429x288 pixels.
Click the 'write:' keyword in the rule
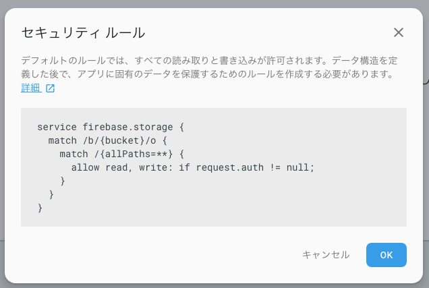[156, 167]
